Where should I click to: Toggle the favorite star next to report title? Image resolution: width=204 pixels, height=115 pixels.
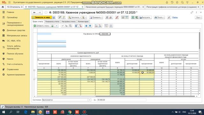(46, 12)
